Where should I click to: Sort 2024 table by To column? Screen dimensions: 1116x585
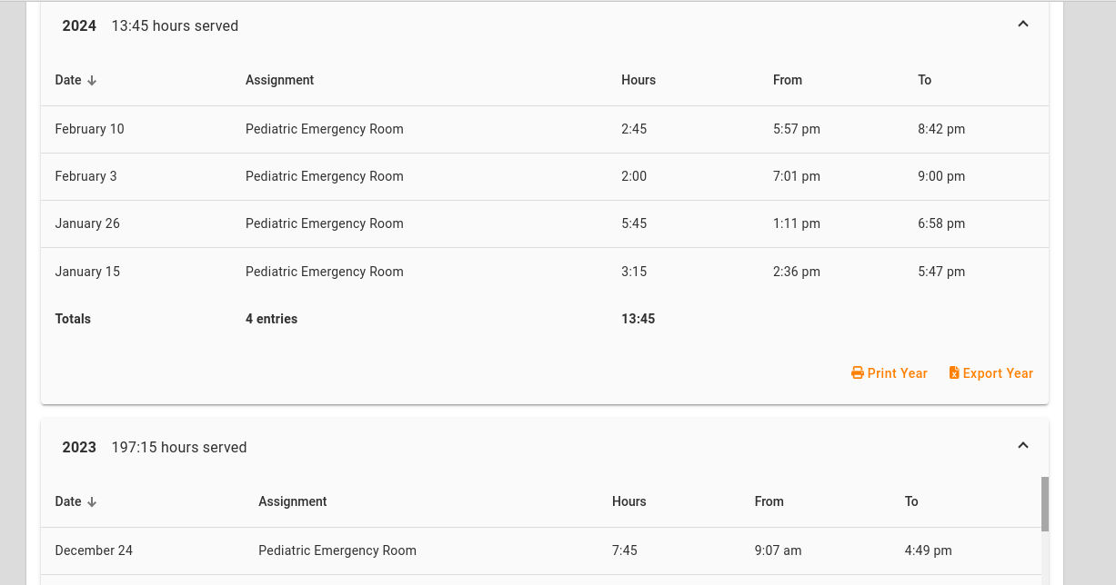924,80
